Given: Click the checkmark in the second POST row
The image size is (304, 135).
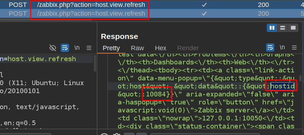Looking at the screenshot, I should pyautogui.click(x=204, y=13).
